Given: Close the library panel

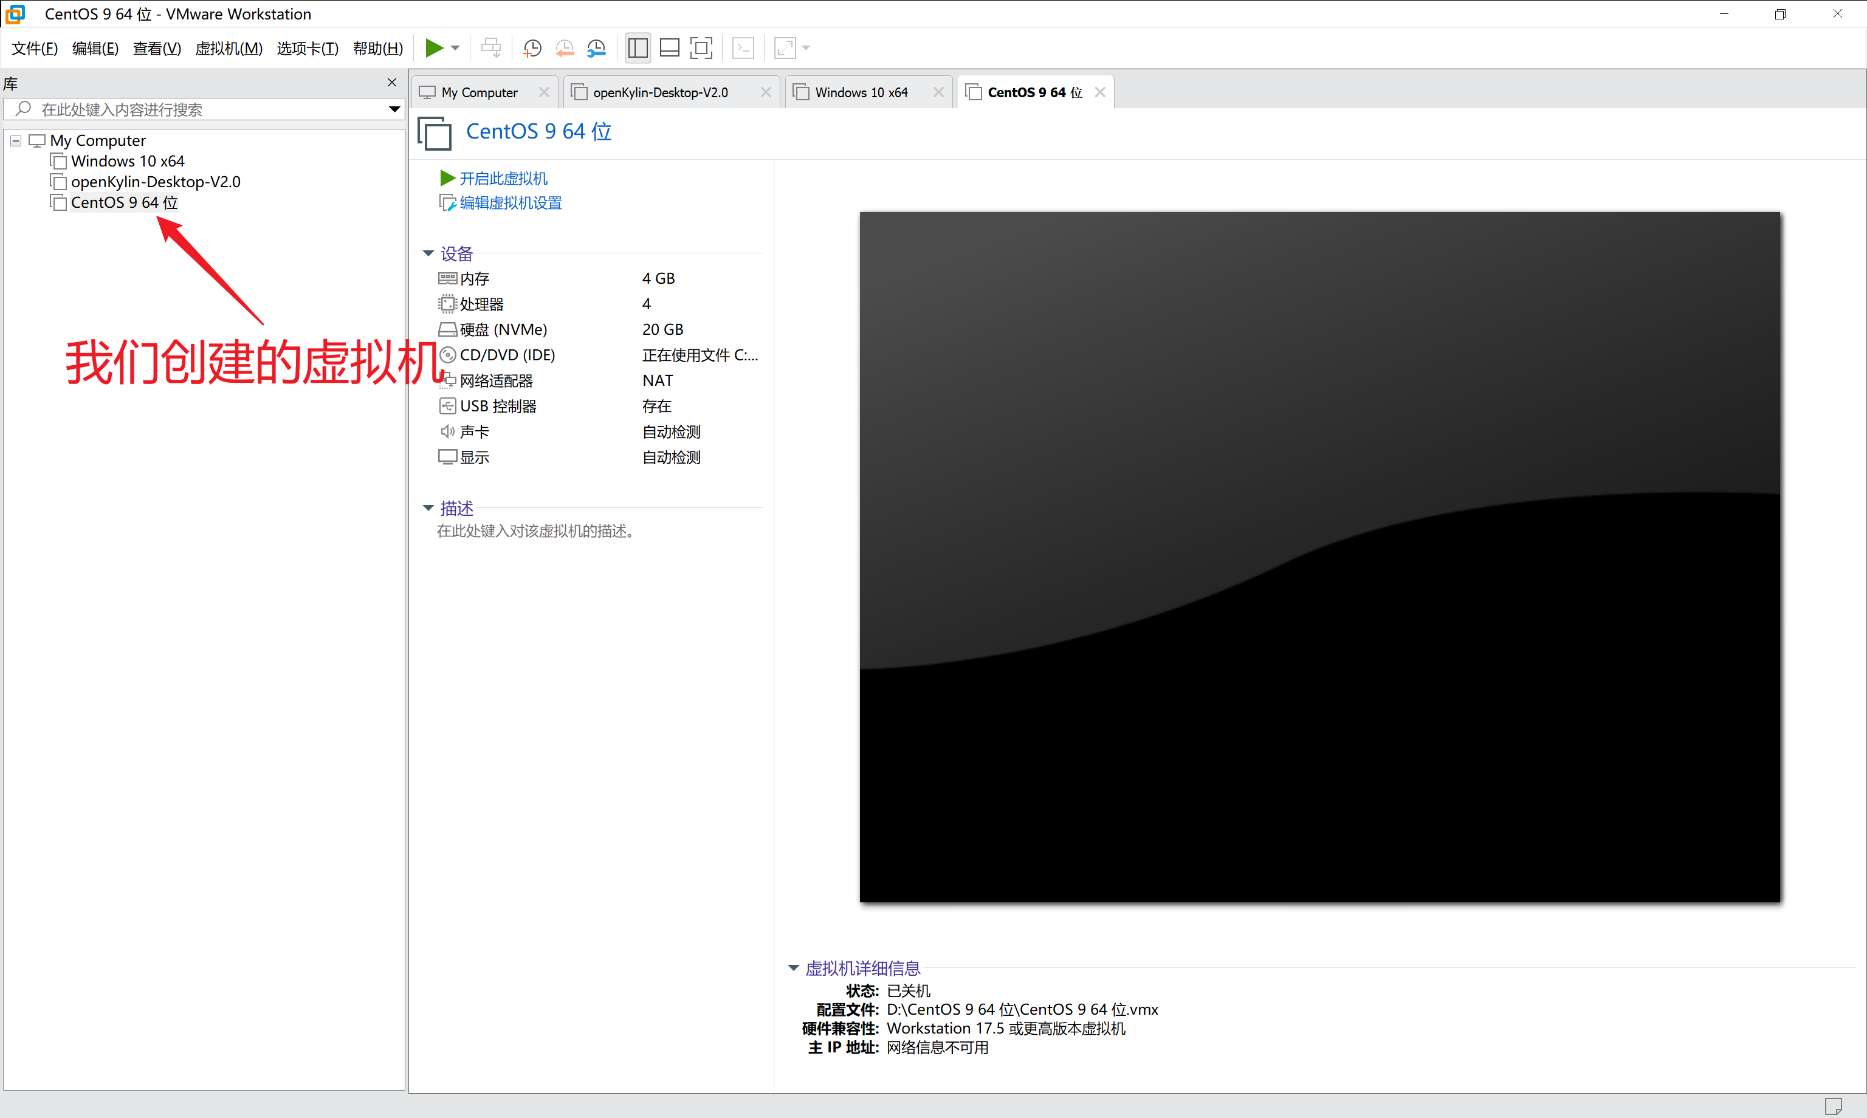Looking at the screenshot, I should click(392, 83).
